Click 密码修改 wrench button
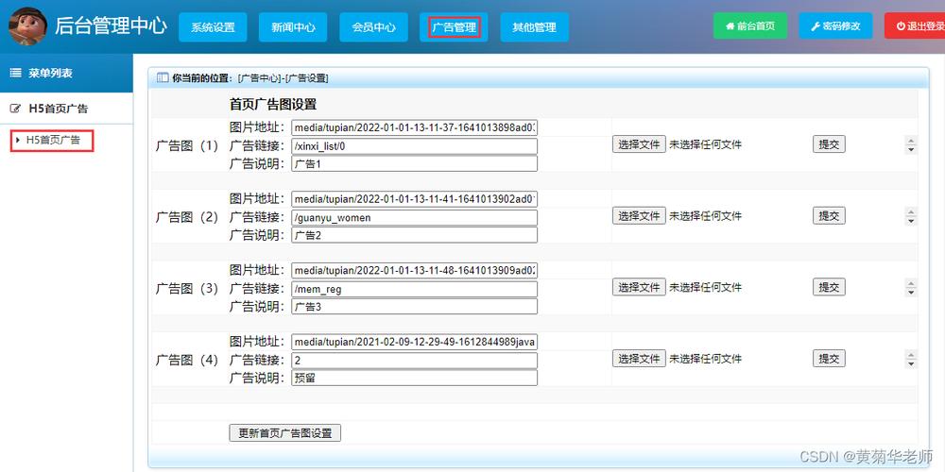 (834, 26)
